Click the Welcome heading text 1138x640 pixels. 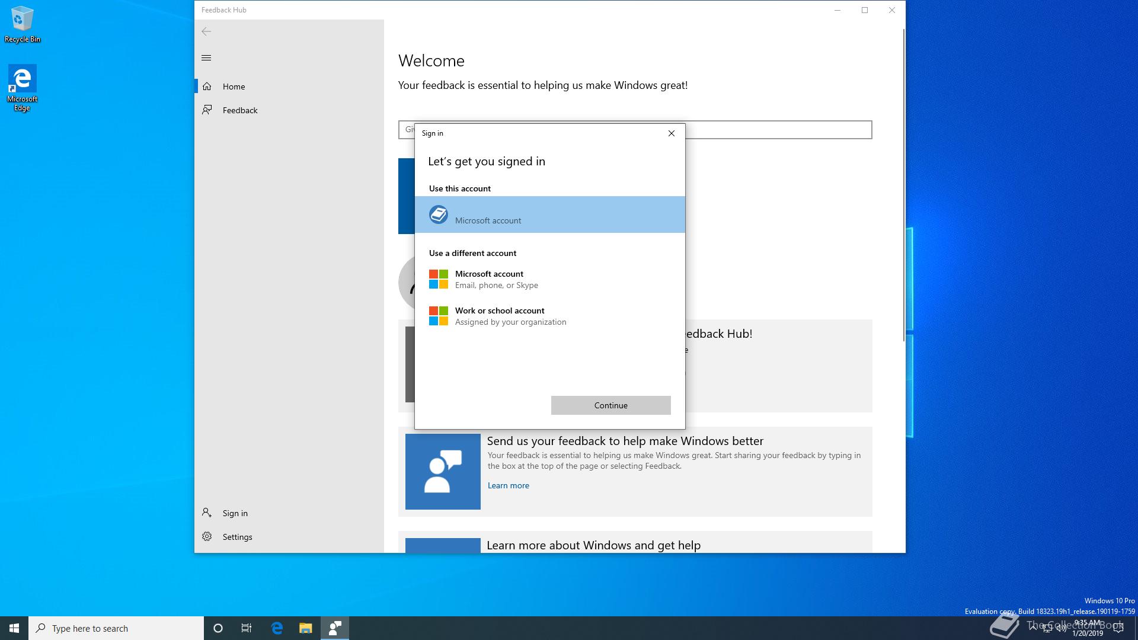coord(431,60)
